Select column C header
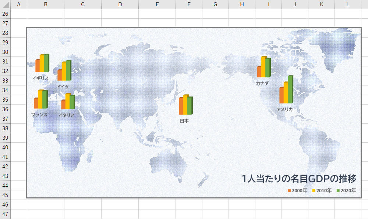This screenshot has width=368, height=219. 83,4
